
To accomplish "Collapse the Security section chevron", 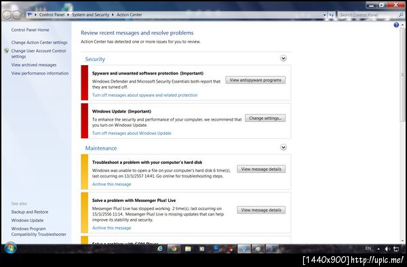I will pos(284,58).
